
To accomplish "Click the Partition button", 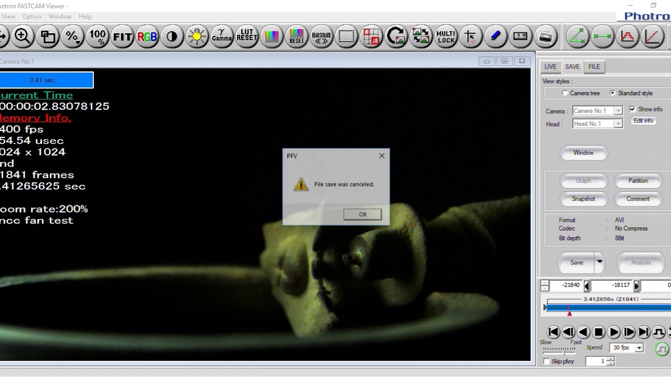I will coord(638,181).
